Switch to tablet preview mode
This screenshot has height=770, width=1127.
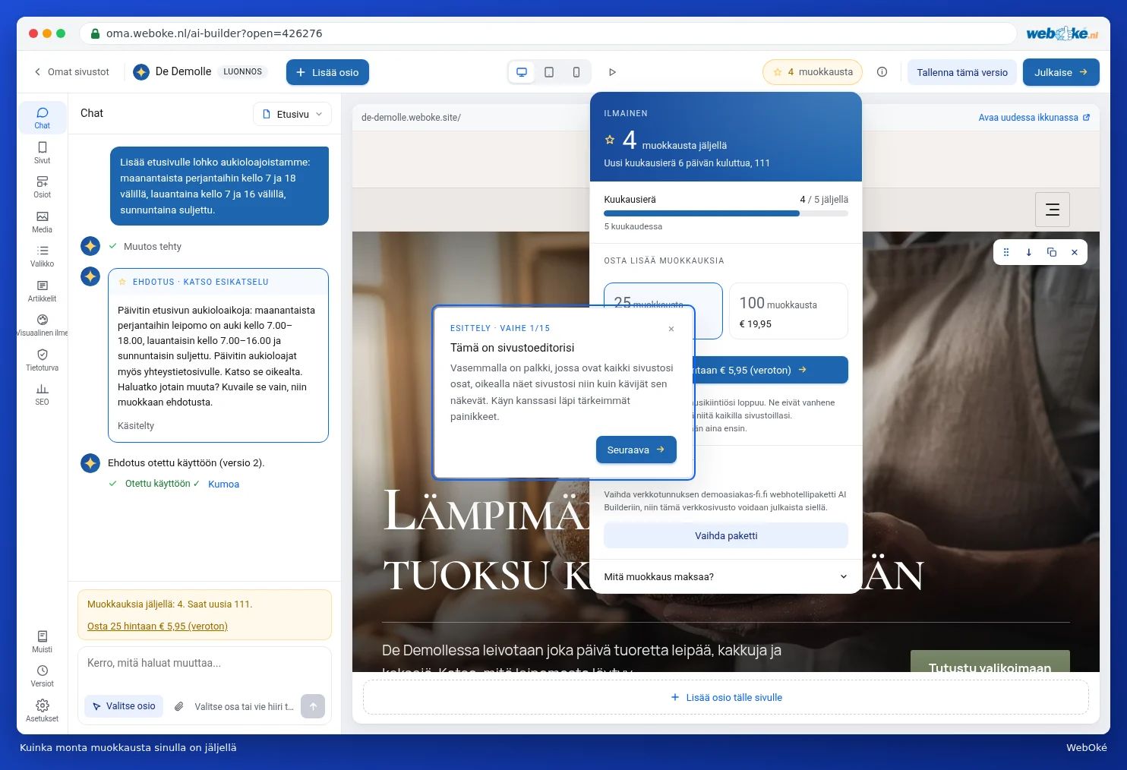pyautogui.click(x=549, y=72)
